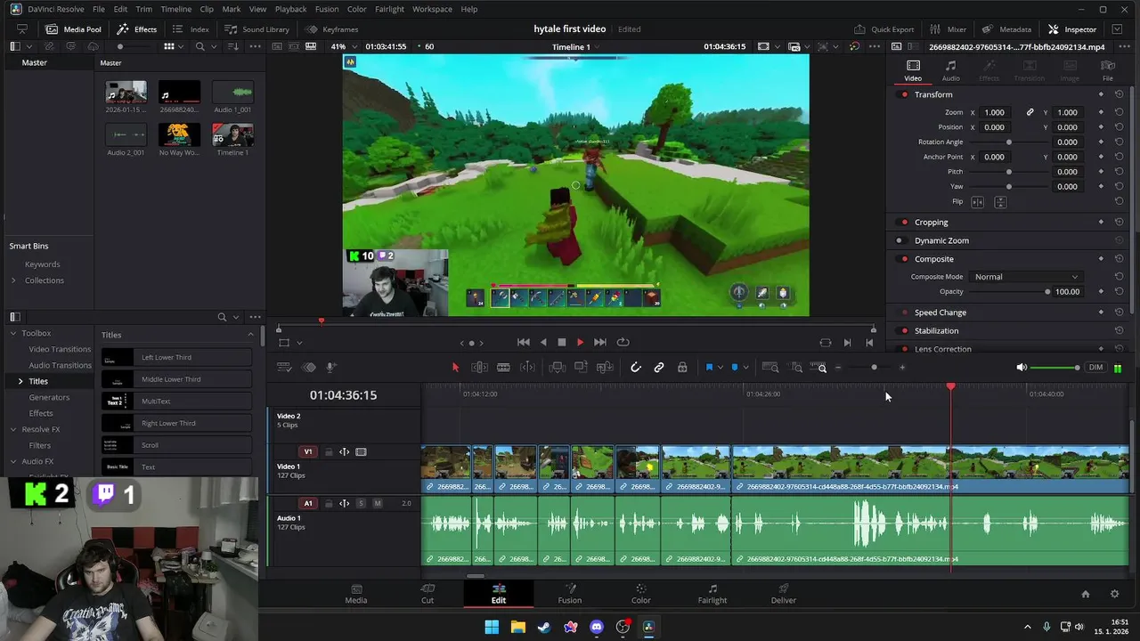The height and width of the screenshot is (641, 1140).
Task: Add keyframe for Opacity diamond
Action: 1101,291
